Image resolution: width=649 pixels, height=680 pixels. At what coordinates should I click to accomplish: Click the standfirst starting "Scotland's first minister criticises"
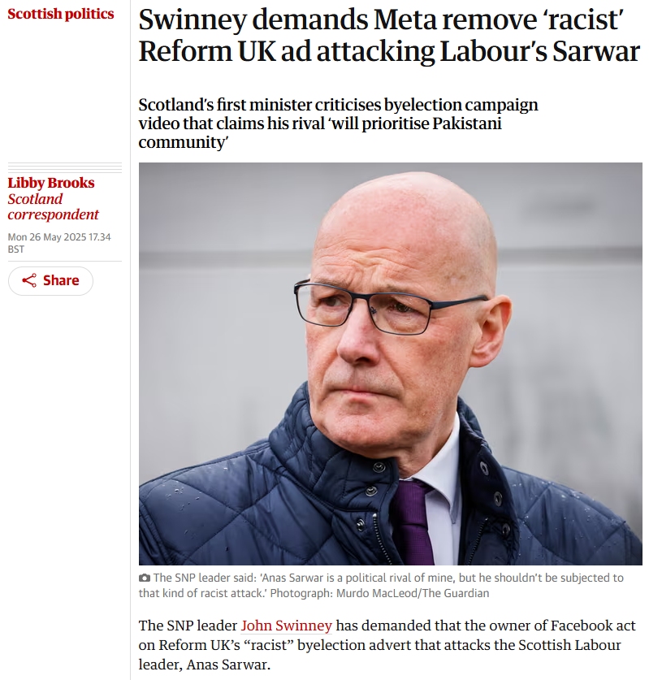pyautogui.click(x=338, y=123)
